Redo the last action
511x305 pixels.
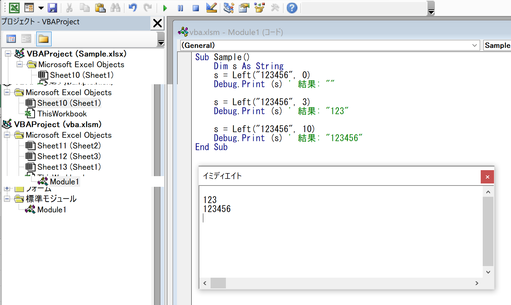[148, 8]
